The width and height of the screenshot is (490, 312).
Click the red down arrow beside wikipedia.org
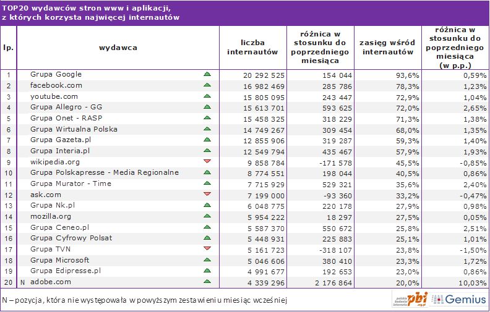(x=207, y=161)
